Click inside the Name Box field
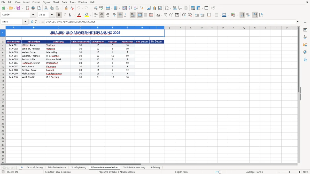 click(x=12, y=21)
